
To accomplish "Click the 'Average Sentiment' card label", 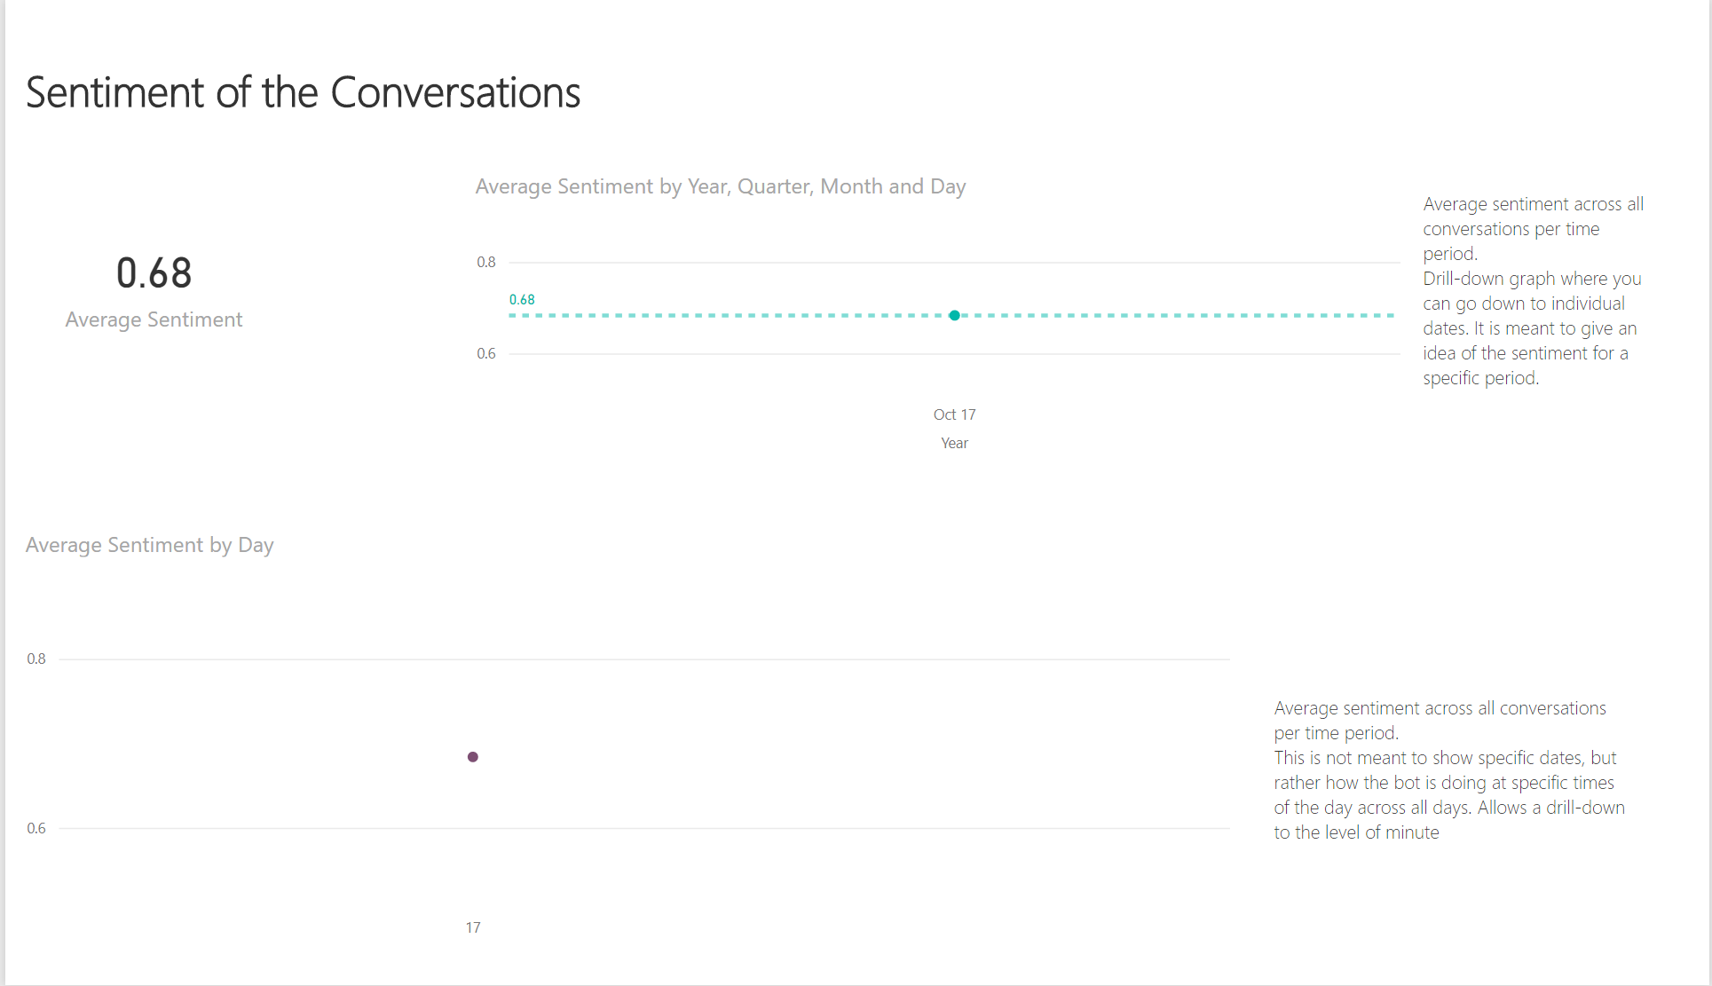I will click(154, 319).
